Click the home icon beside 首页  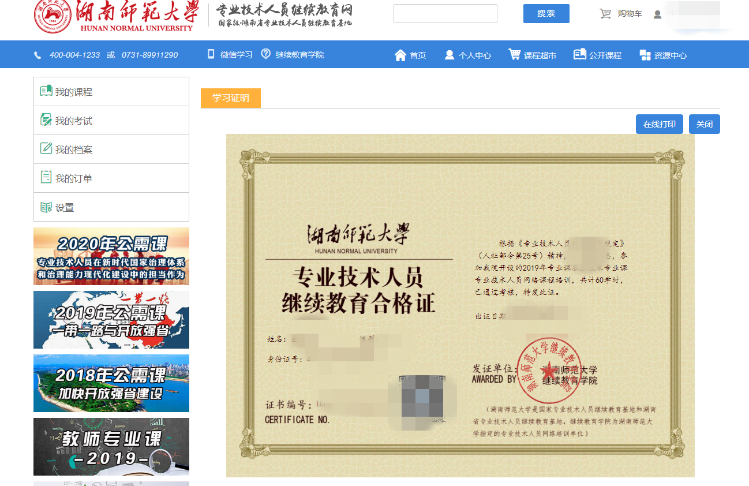(x=400, y=55)
